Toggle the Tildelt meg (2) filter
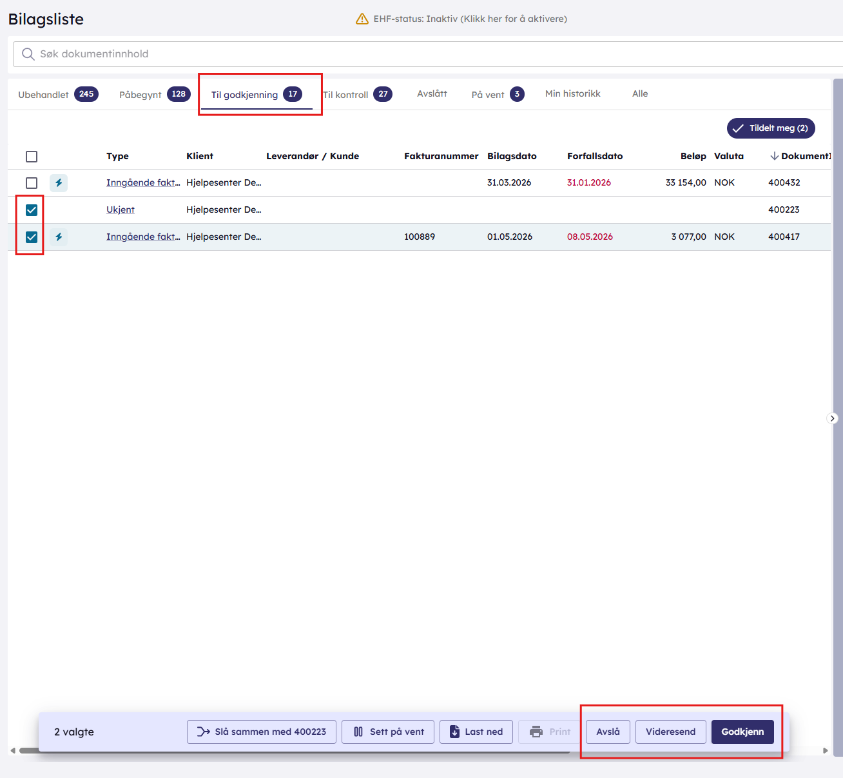 pos(771,128)
